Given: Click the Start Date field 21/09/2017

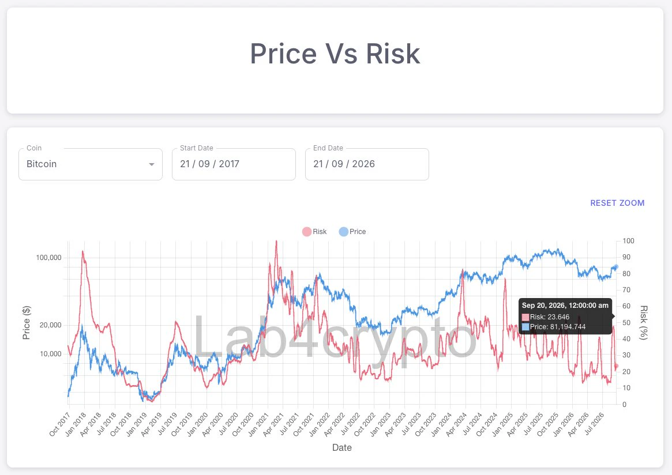Looking at the screenshot, I should (234, 164).
